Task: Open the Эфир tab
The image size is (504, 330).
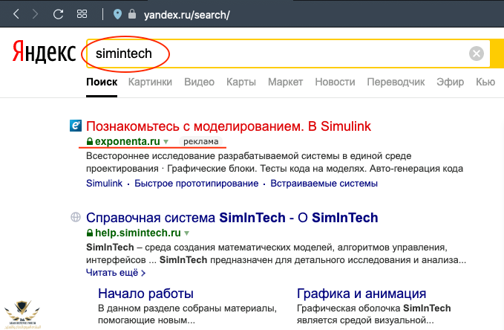Action: coord(450,82)
